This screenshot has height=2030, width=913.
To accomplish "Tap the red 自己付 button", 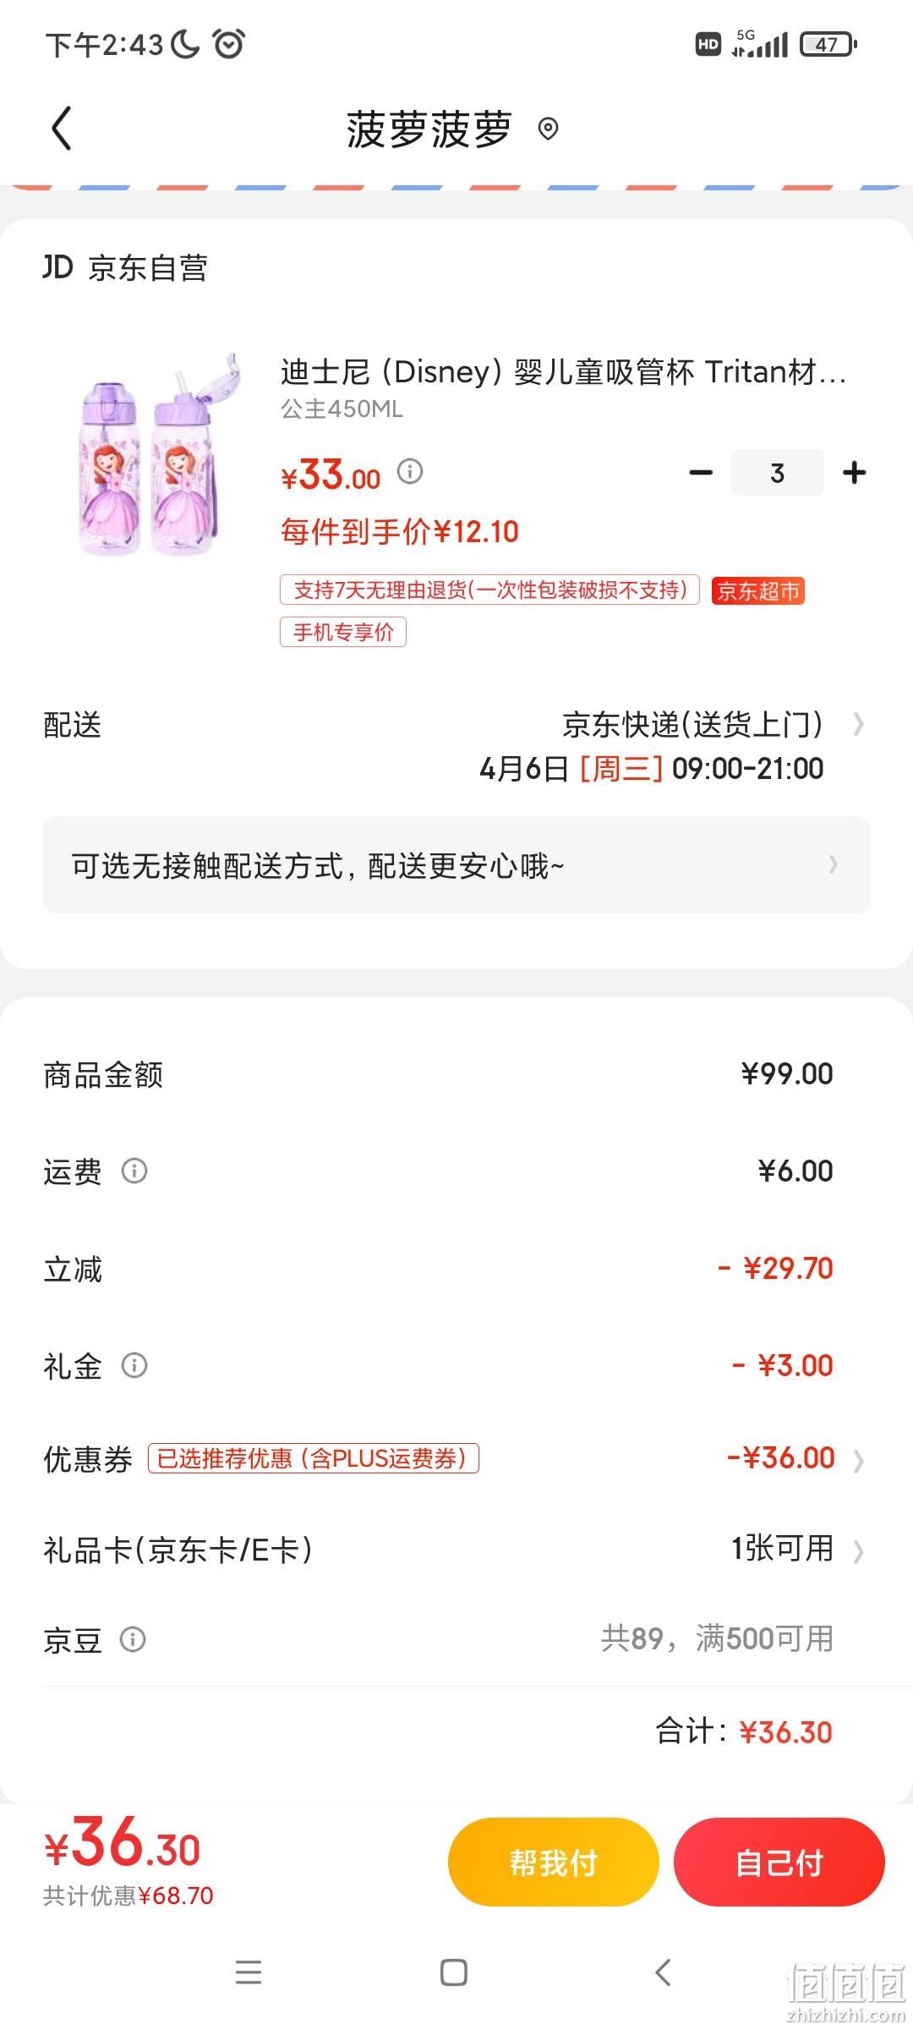I will click(779, 1862).
